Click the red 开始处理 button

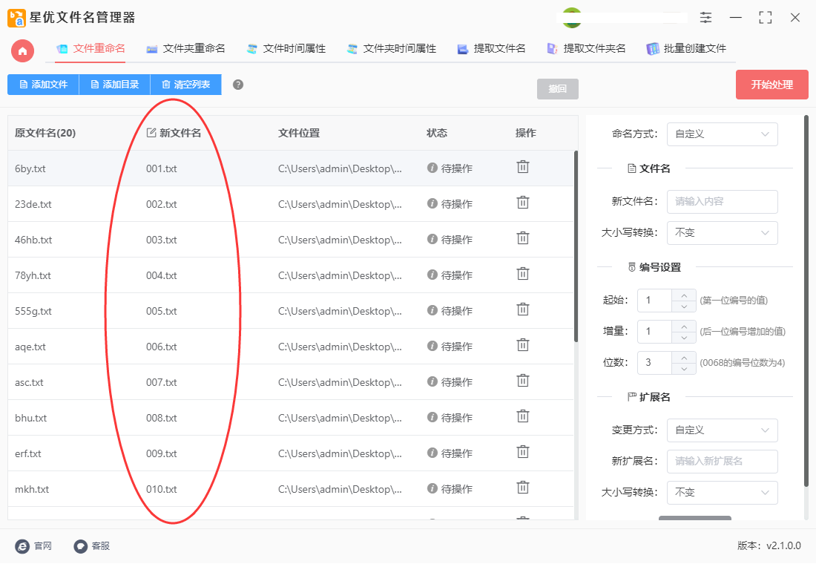[x=771, y=85]
